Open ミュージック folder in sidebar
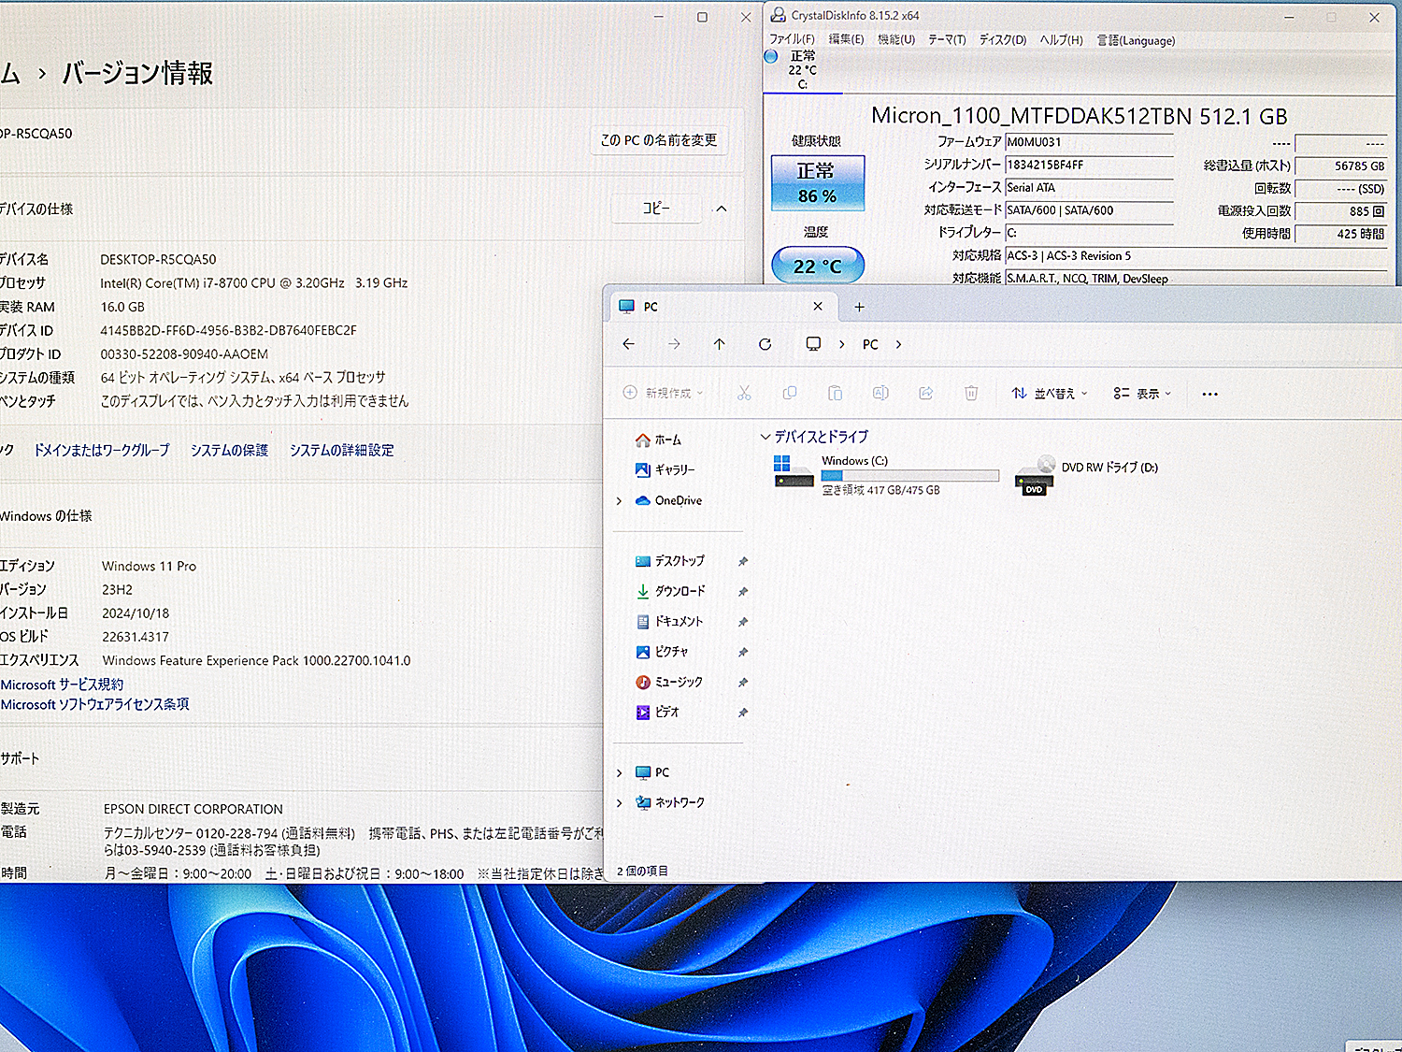 click(669, 682)
